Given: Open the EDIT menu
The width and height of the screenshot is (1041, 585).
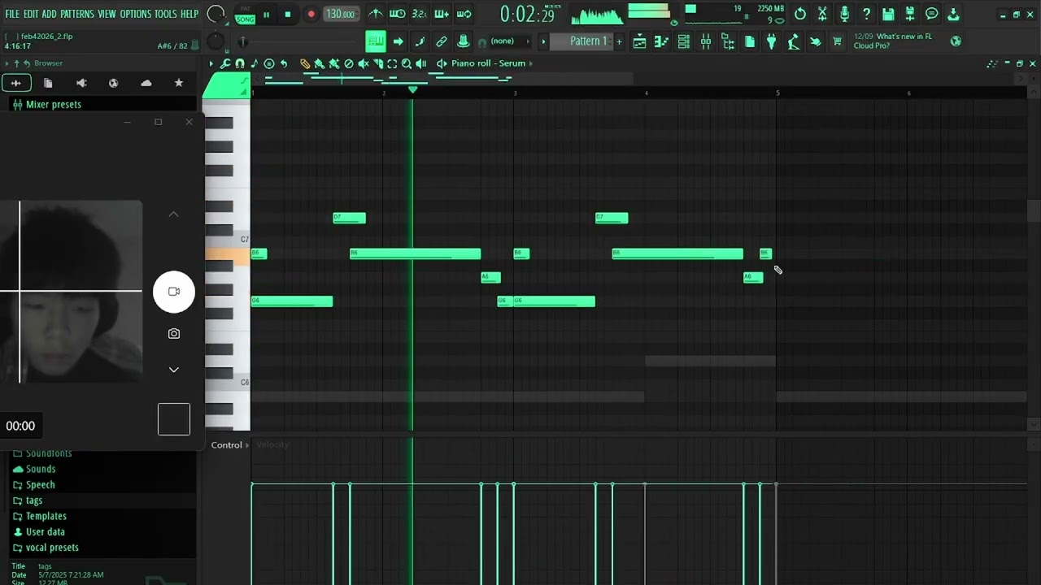Looking at the screenshot, I should (31, 14).
